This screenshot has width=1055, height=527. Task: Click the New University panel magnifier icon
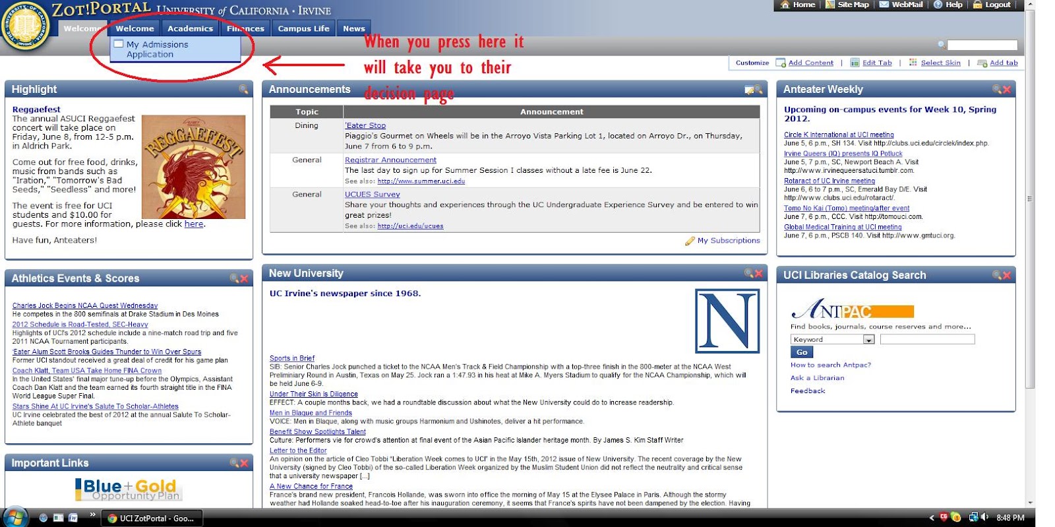748,273
